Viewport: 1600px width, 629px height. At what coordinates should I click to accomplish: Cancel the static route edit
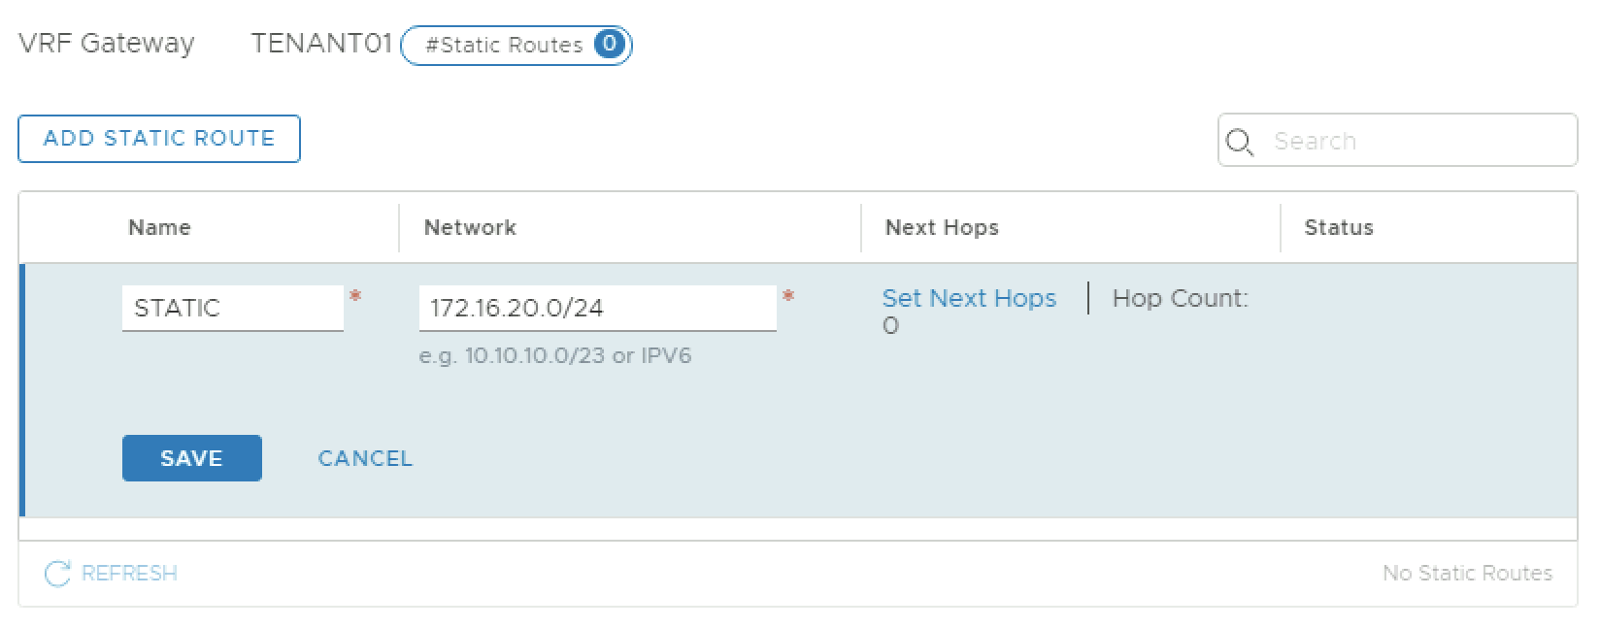(365, 458)
